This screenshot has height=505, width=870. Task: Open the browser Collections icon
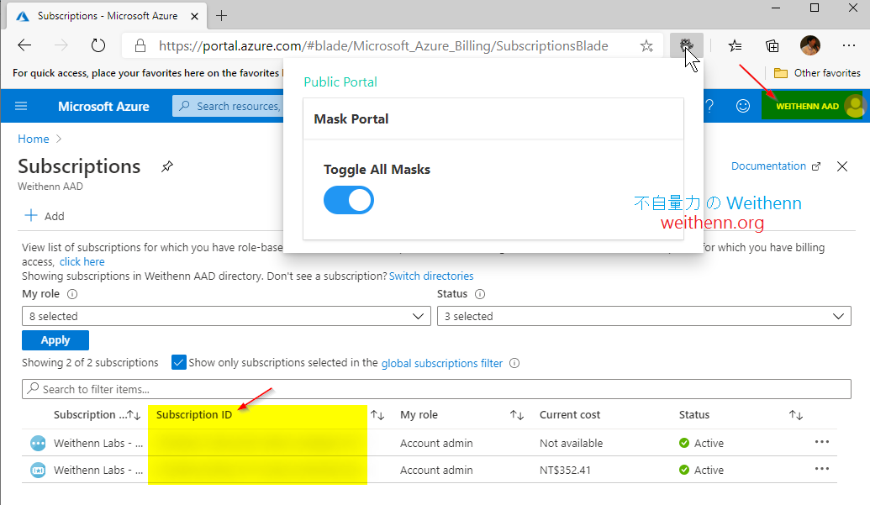772,45
